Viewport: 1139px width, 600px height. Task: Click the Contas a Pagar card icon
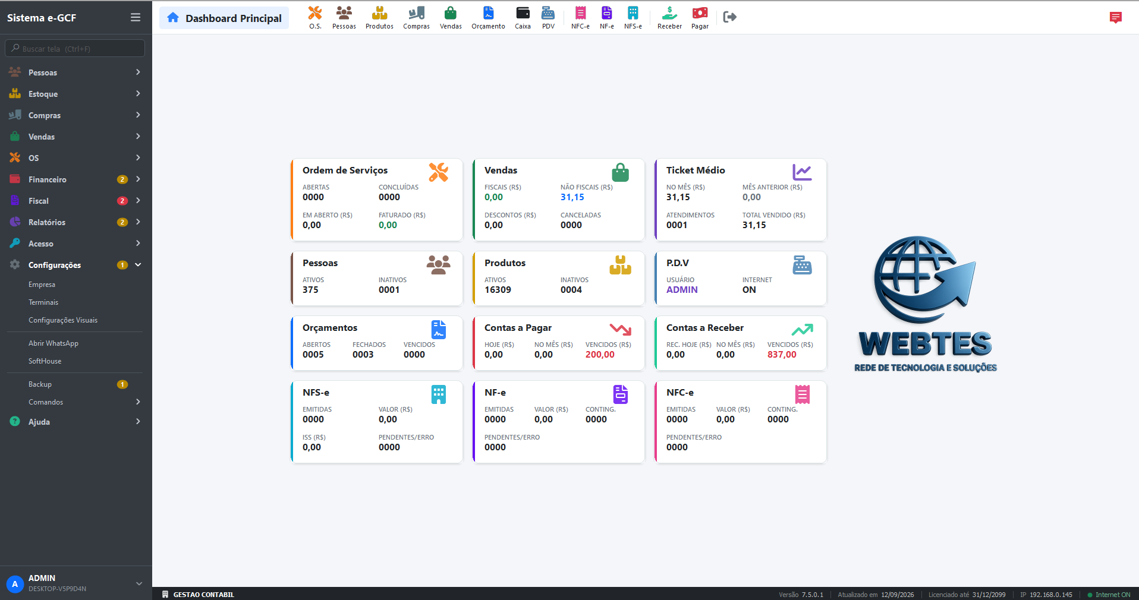click(620, 329)
